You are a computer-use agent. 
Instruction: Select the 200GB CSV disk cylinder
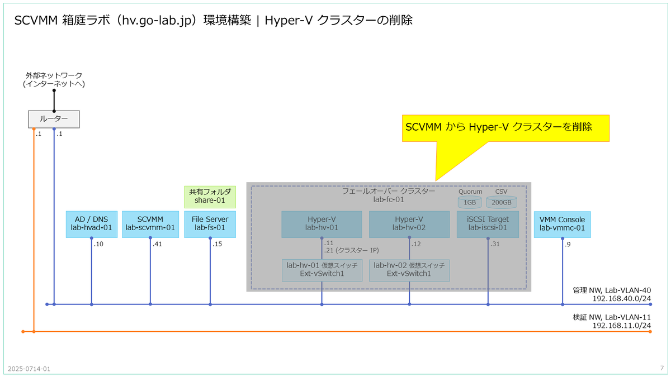pos(502,202)
